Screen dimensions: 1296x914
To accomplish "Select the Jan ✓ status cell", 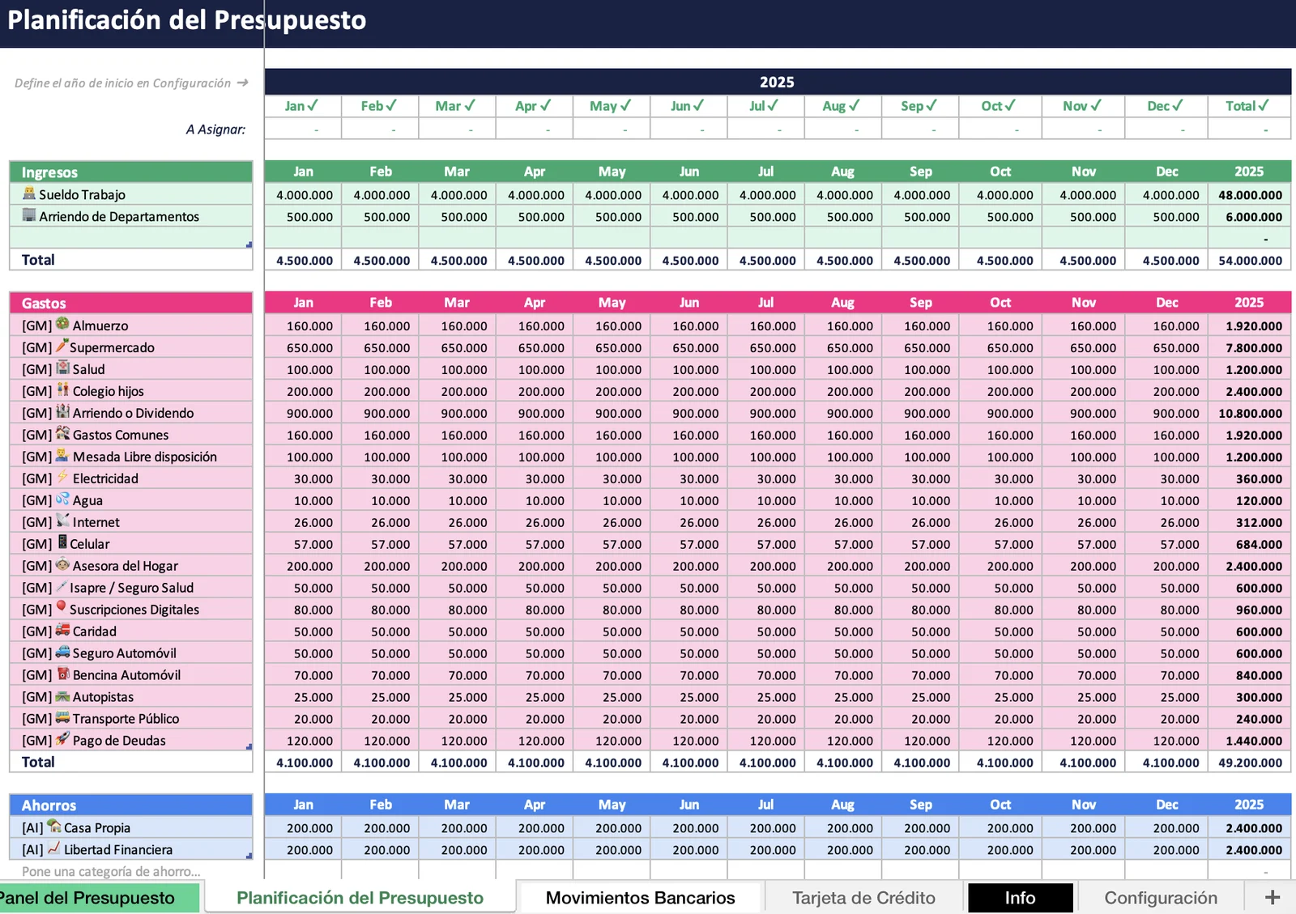I will tap(302, 106).
